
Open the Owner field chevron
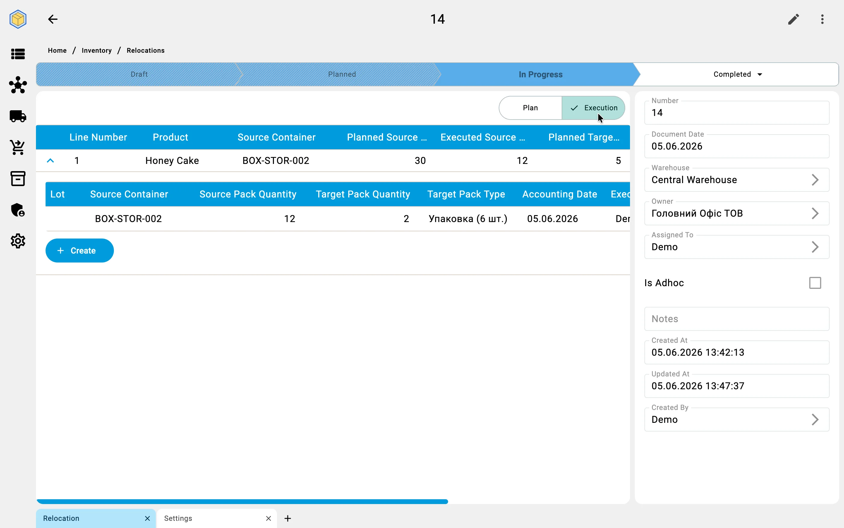tap(815, 213)
